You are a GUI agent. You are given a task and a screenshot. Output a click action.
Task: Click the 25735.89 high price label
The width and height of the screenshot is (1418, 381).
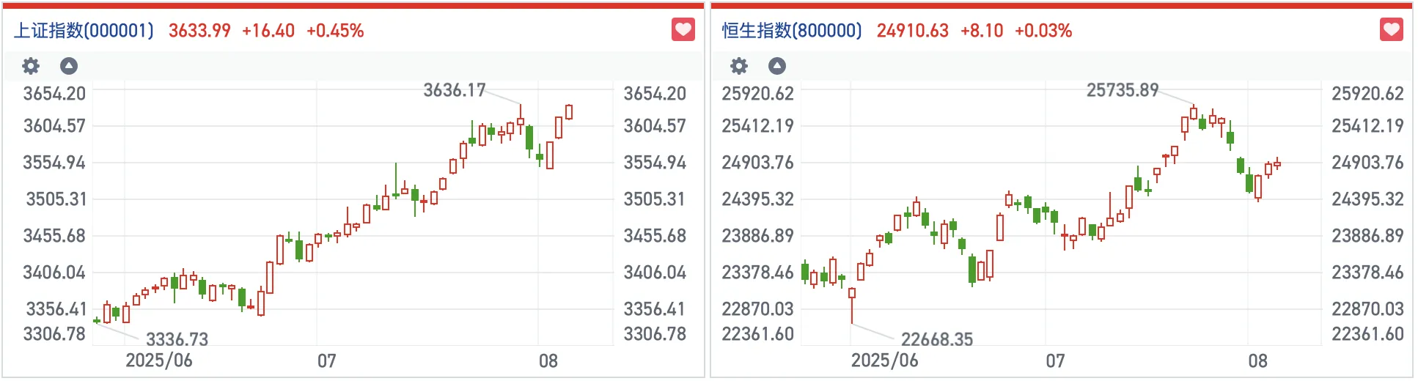[1123, 90]
